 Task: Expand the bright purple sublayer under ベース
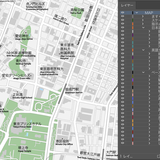click(149, 80)
